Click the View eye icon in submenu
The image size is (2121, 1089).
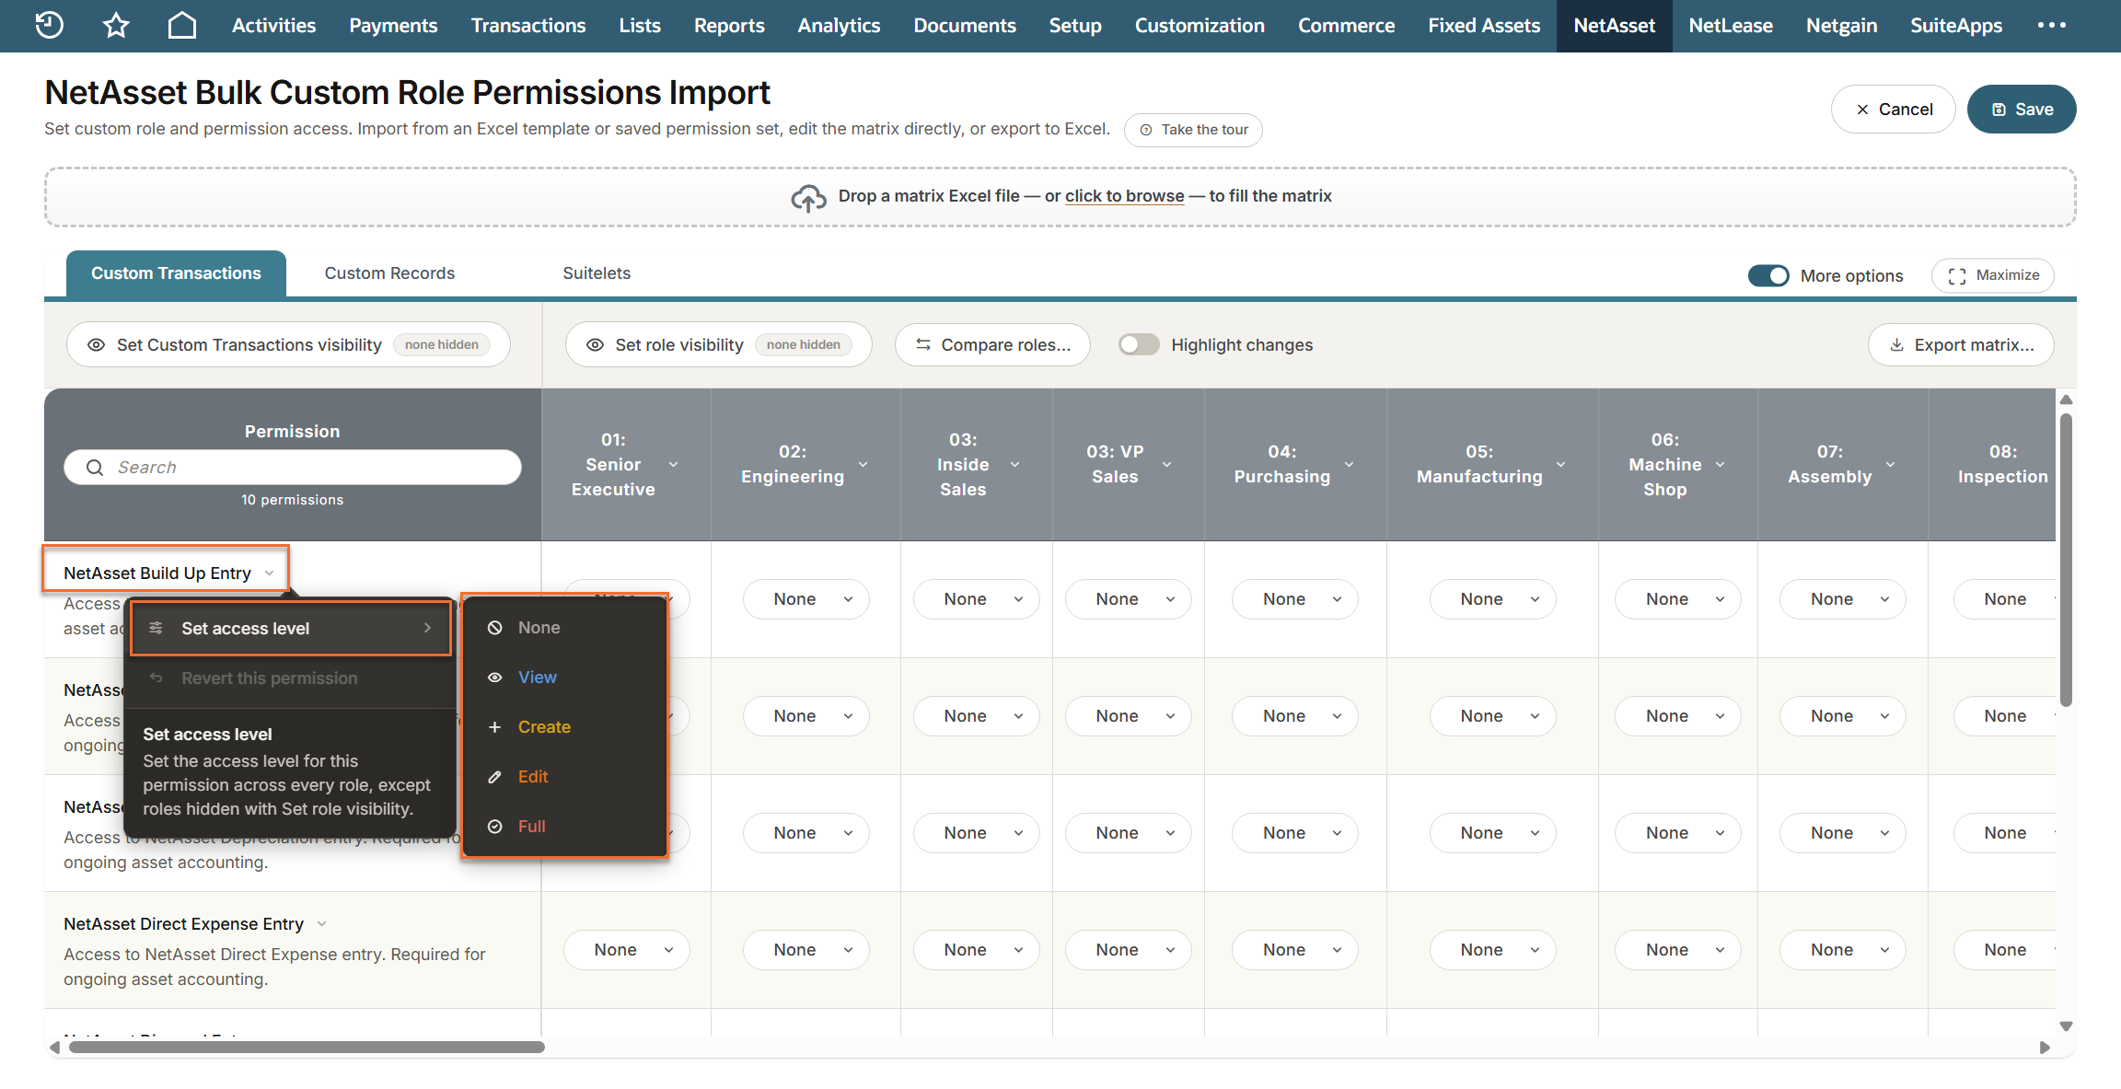[495, 678]
